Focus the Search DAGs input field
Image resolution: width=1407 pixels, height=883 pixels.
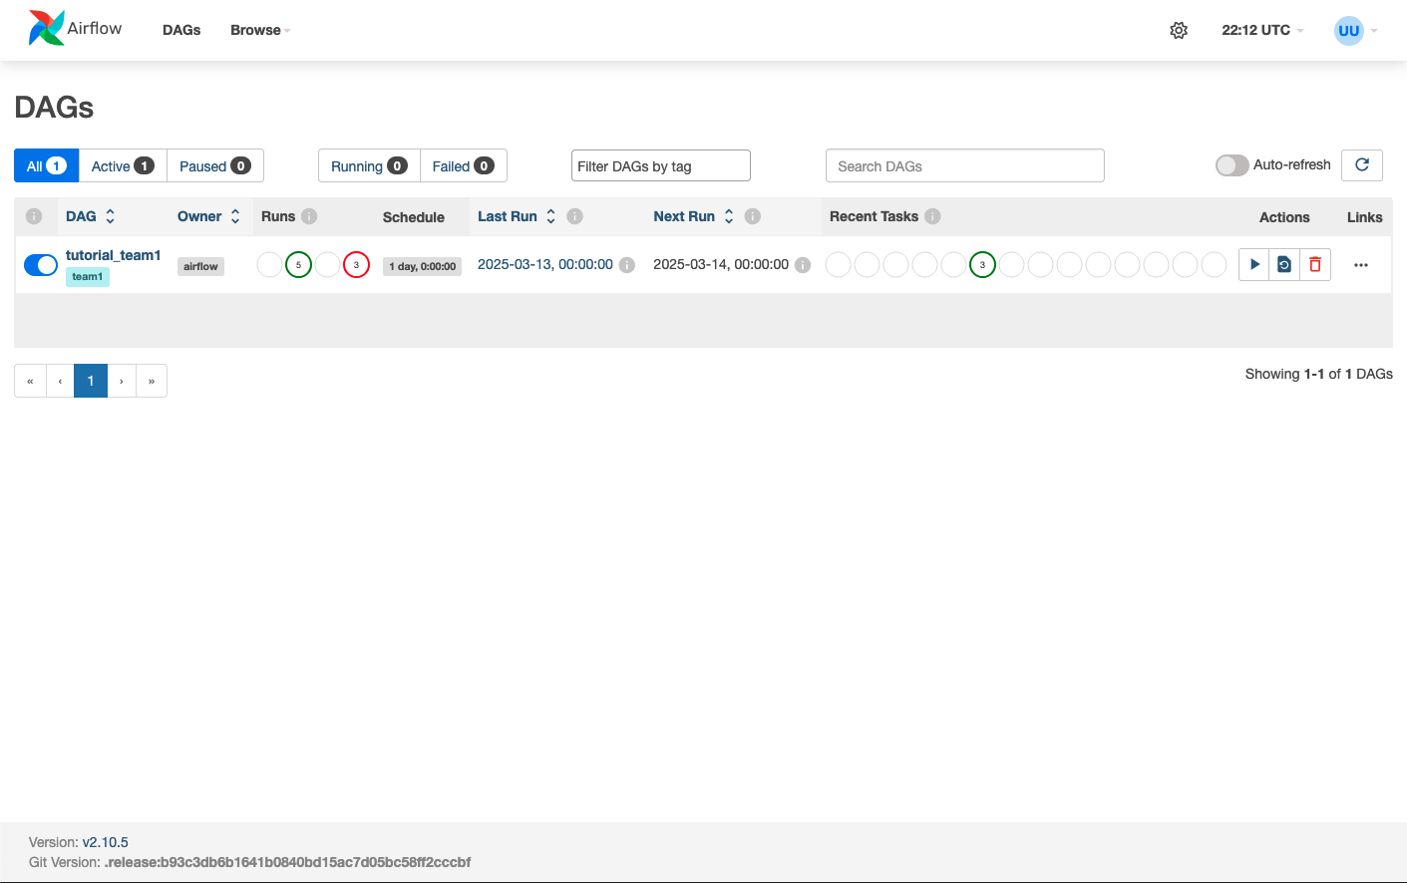pyautogui.click(x=965, y=165)
